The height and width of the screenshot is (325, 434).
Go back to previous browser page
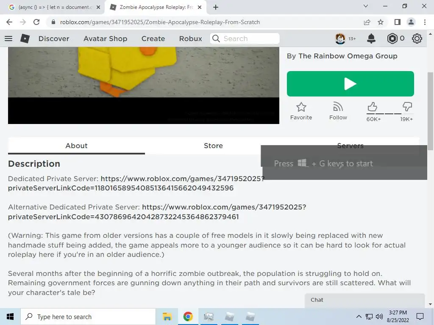9,22
